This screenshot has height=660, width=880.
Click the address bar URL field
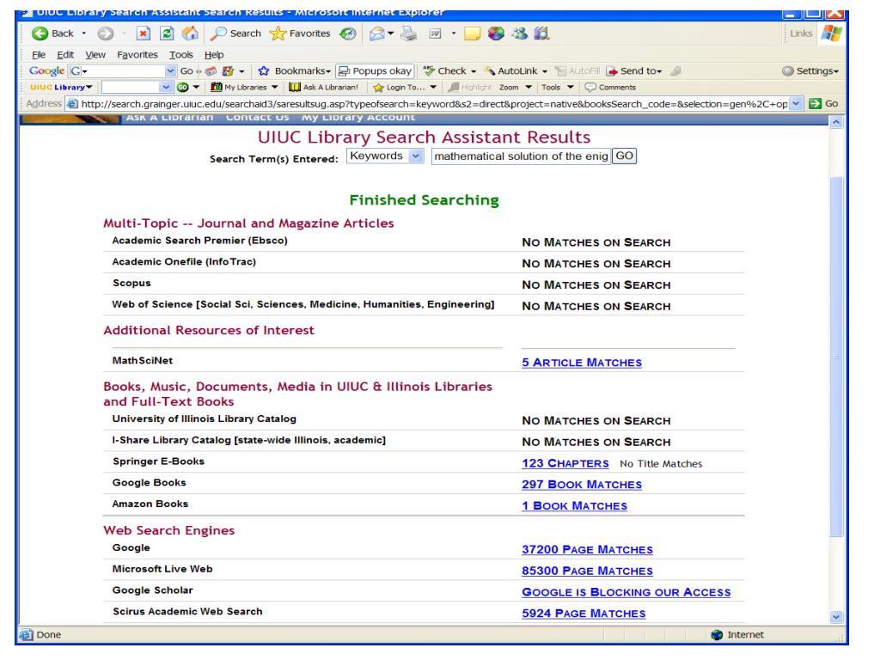pyautogui.click(x=434, y=104)
